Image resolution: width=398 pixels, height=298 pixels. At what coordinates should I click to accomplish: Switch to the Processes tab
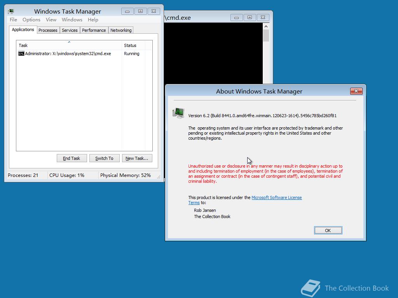click(48, 30)
